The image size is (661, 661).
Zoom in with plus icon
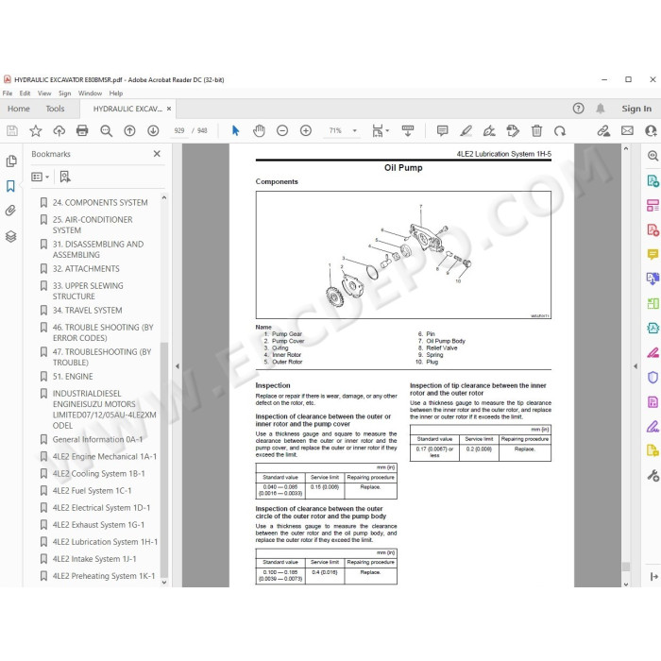[x=306, y=130]
